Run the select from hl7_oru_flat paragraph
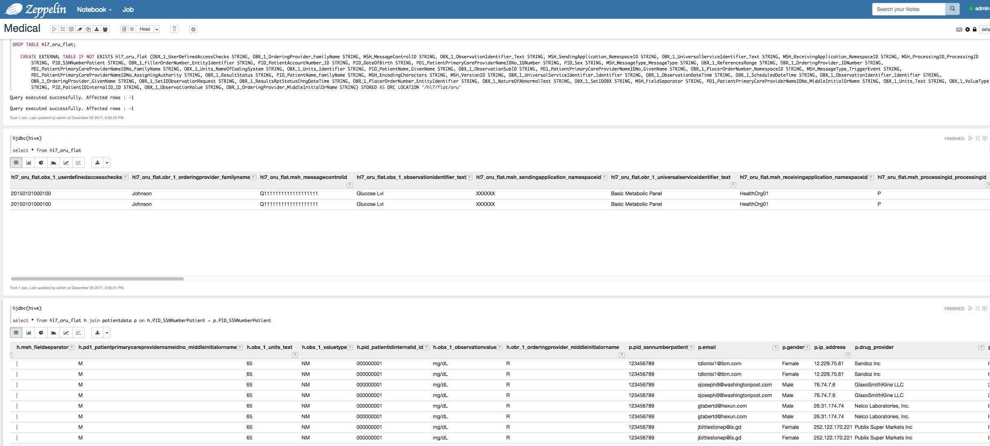 [x=970, y=139]
